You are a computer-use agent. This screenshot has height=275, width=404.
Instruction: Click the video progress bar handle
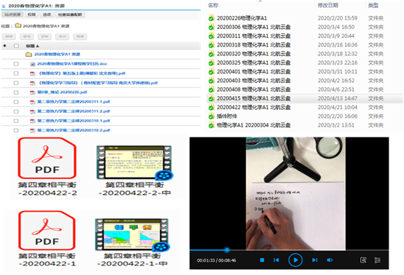pyautogui.click(x=227, y=250)
